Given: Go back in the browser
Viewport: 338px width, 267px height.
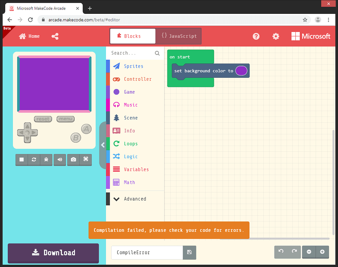Looking at the screenshot, I should [10, 20].
